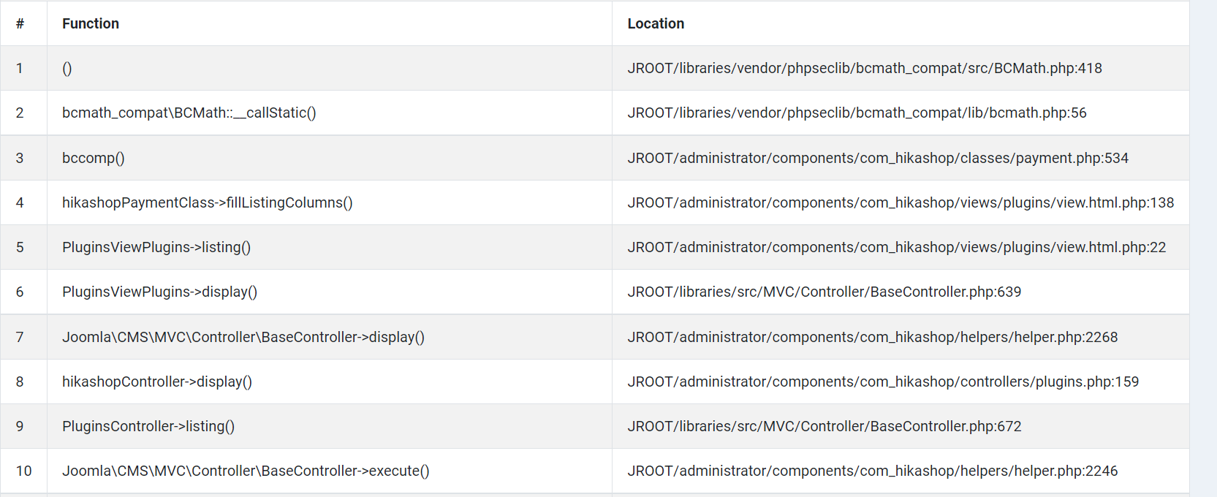
Task: Select the bcmath_compat\BCMath::__callStatic() function cell
Action: (189, 113)
